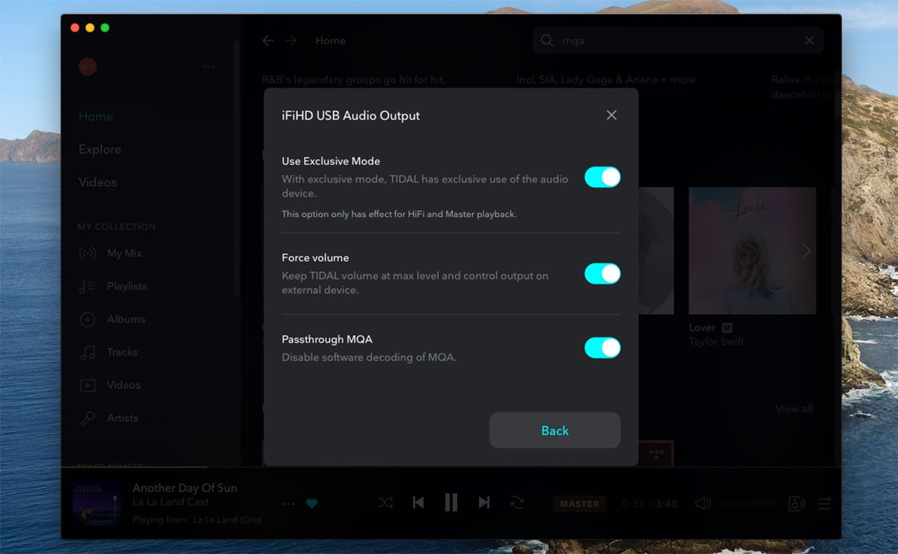Open Videos under Explore in sidebar
The height and width of the screenshot is (554, 898).
pos(97,182)
